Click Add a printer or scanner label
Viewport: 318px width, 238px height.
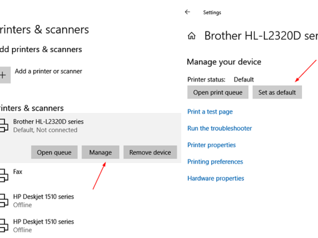48,71
